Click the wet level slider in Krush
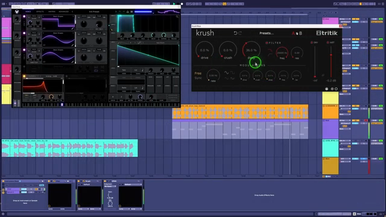 pyautogui.click(x=331, y=61)
